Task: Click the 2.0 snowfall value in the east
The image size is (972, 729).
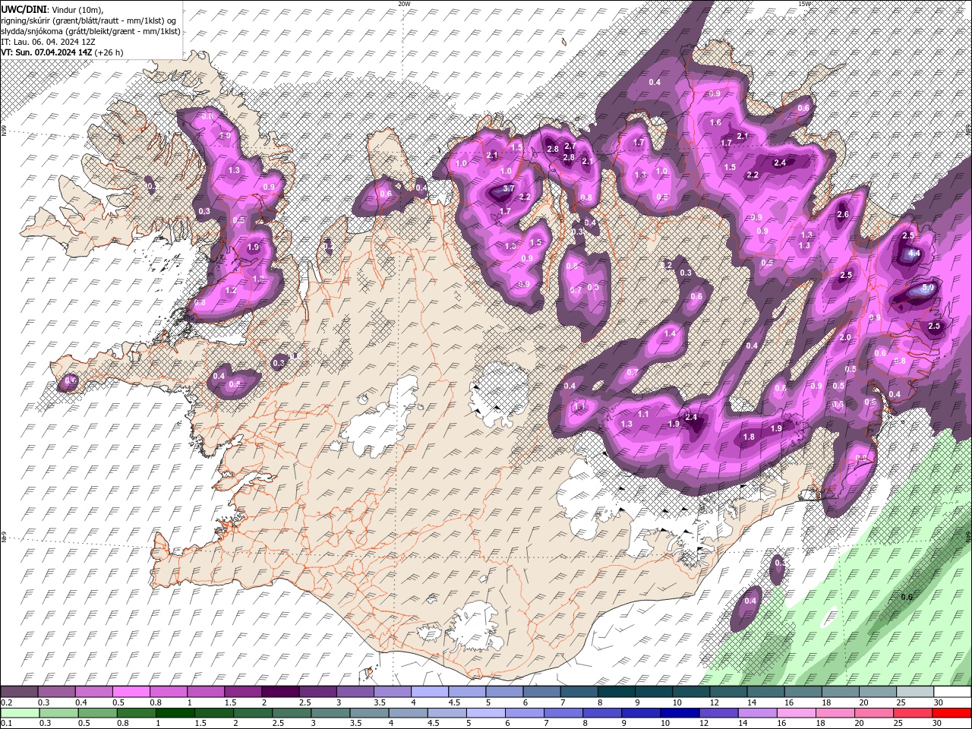Action: (x=845, y=337)
